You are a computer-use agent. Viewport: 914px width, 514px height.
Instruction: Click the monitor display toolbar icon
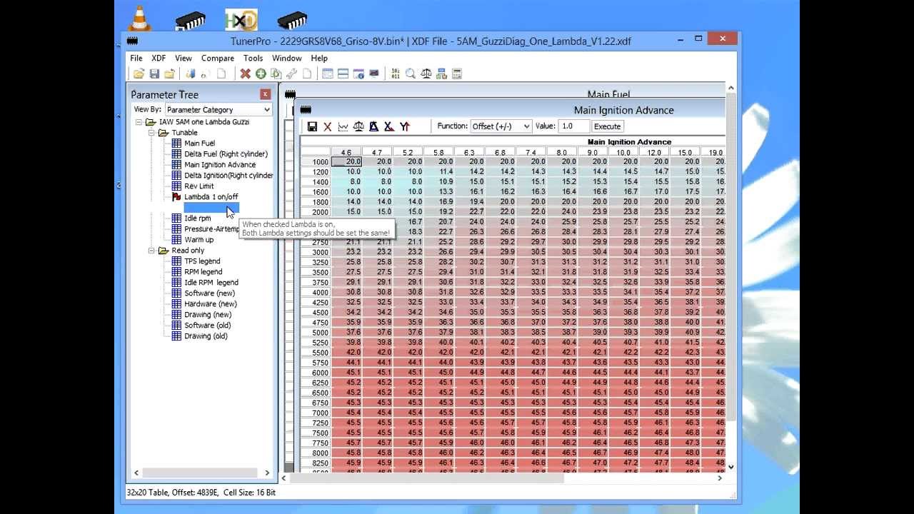tap(373, 74)
